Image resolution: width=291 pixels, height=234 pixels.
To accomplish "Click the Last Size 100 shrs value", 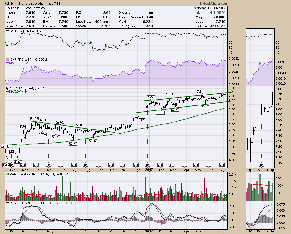I will point(103,22).
